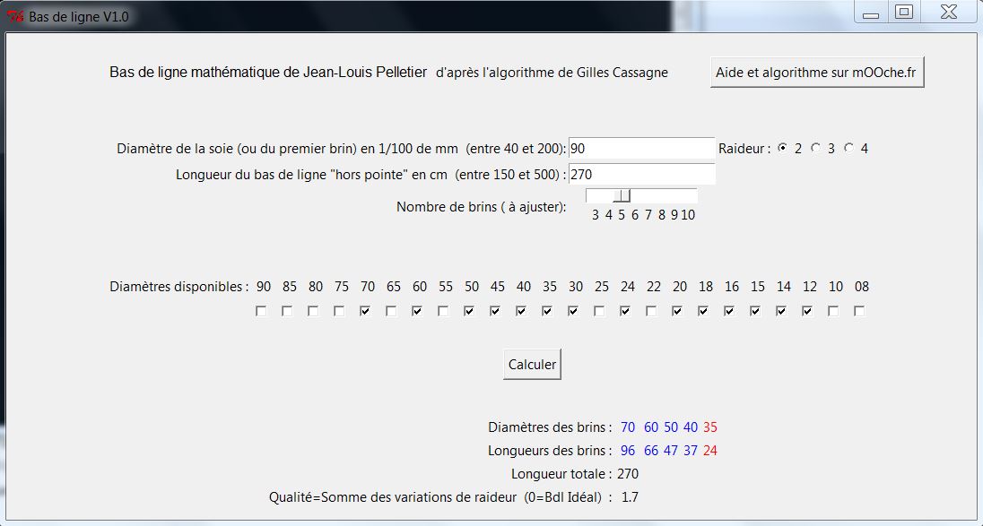
Task: Select Raideur option 3
Action: [815, 149]
